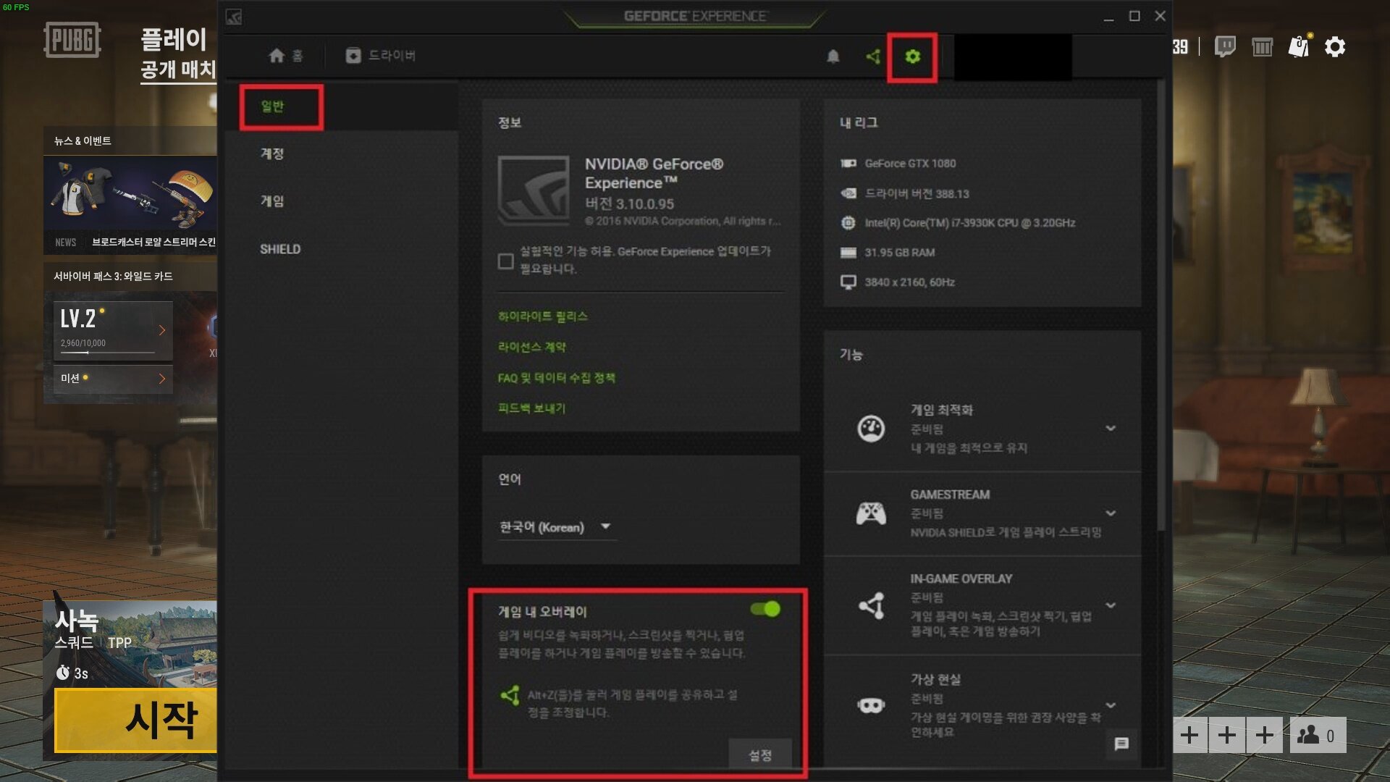This screenshot has width=1390, height=782.
Task: Open the 드라이버 (Drivers) tab
Action: (x=381, y=56)
